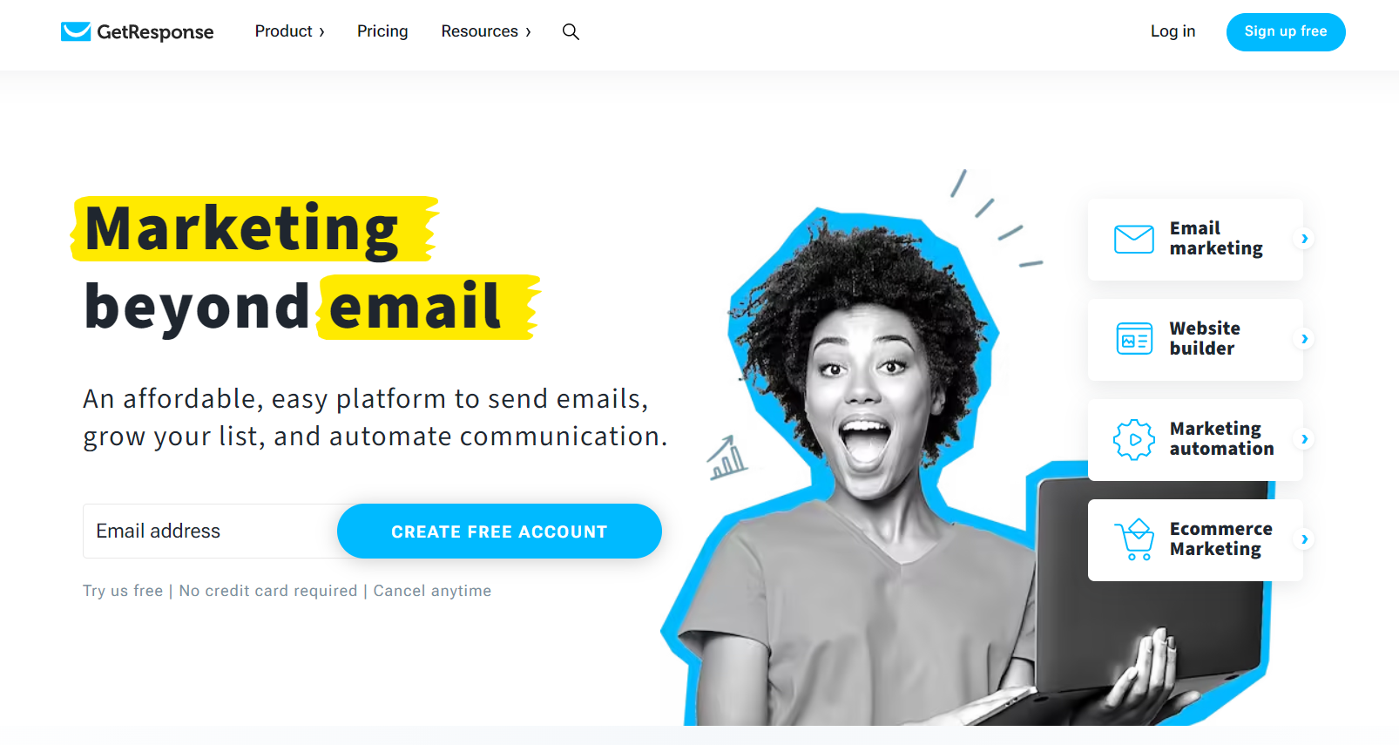This screenshot has width=1399, height=745.
Task: Click the Marketing automation gear icon
Action: point(1134,439)
